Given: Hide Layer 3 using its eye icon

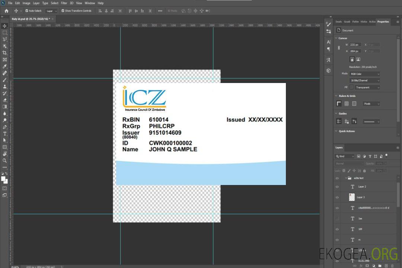Looking at the screenshot, I should tap(337, 197).
